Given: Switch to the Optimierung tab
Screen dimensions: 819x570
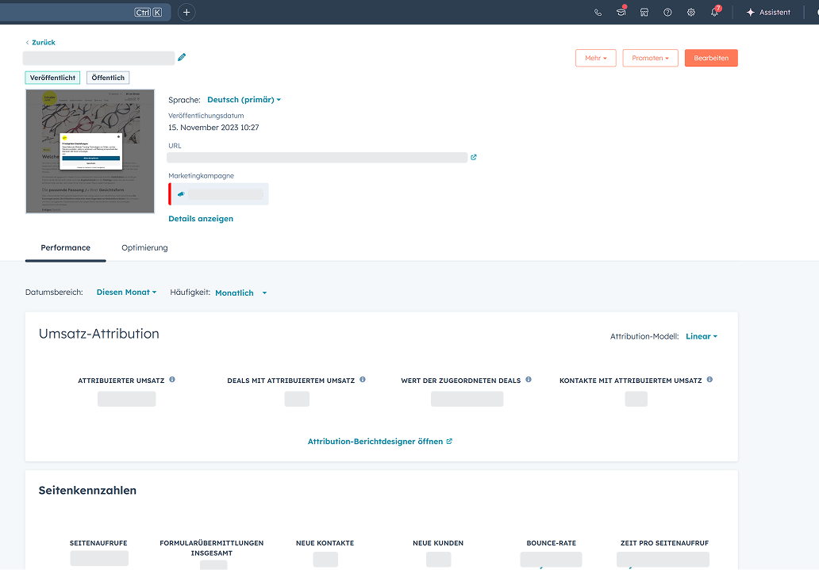Looking at the screenshot, I should [x=144, y=247].
